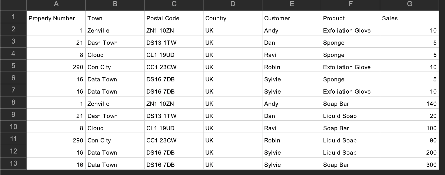The height and width of the screenshot is (175, 445).
Task: Select the Customer header cell
Action: (291, 18)
